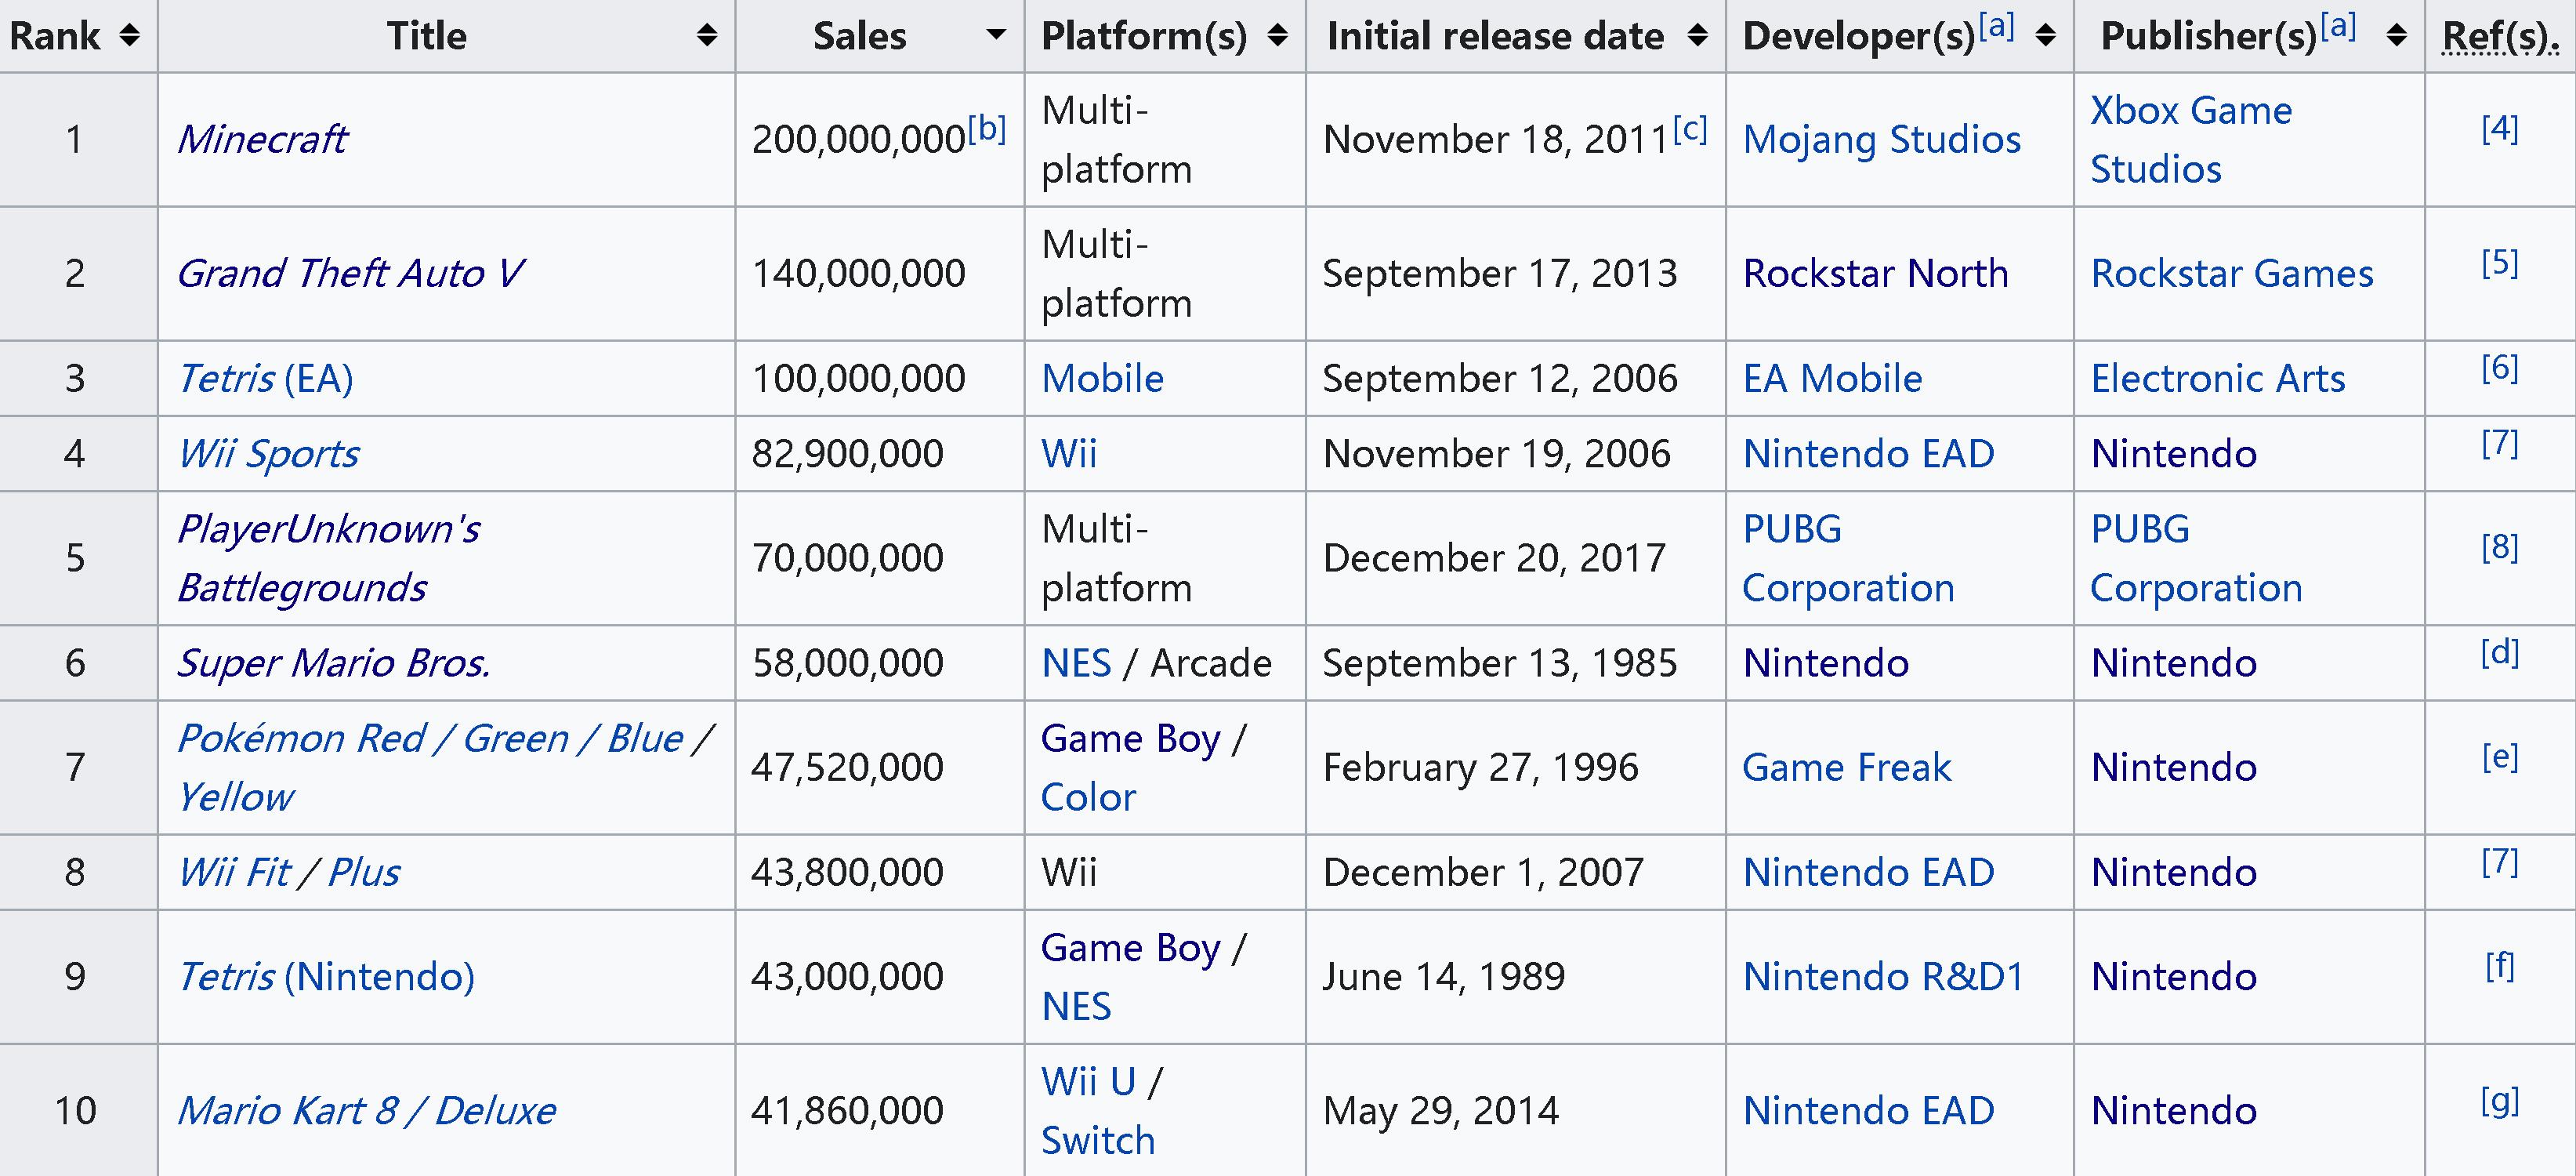Open the Switch platform link
Screen dimensions: 2576x1176
point(1097,1139)
